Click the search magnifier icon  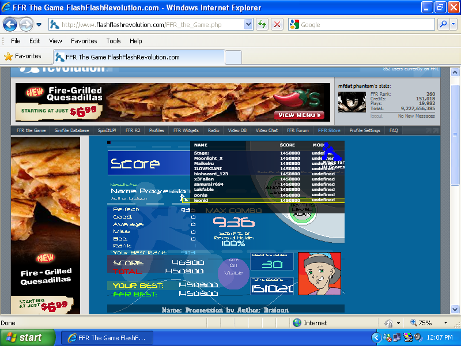[443, 24]
